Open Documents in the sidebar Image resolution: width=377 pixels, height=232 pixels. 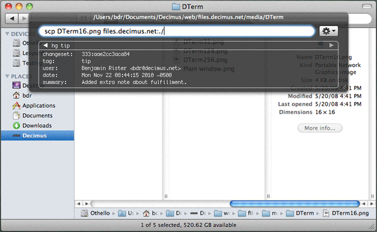[x=37, y=116]
